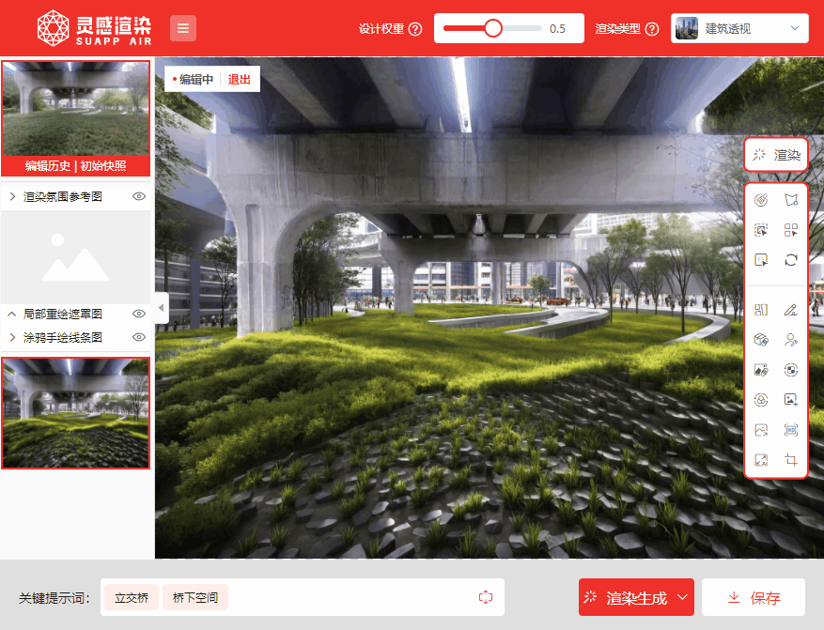Click the rotate refresh arrows icon
824x630 pixels.
791,260
